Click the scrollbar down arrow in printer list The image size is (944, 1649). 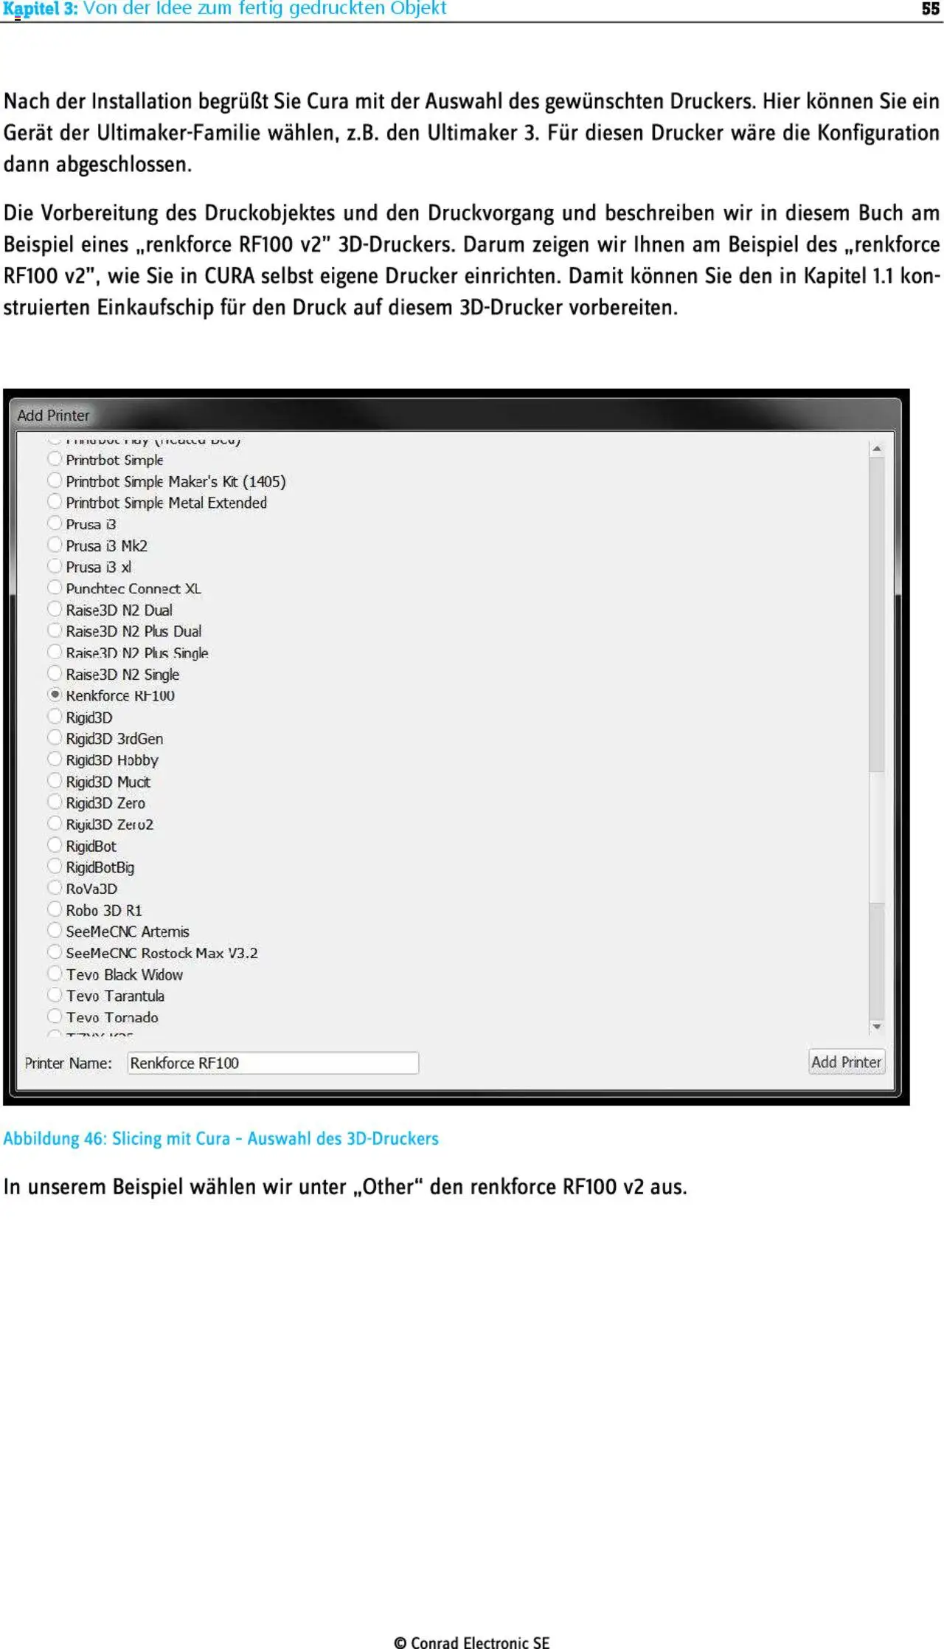877,1026
